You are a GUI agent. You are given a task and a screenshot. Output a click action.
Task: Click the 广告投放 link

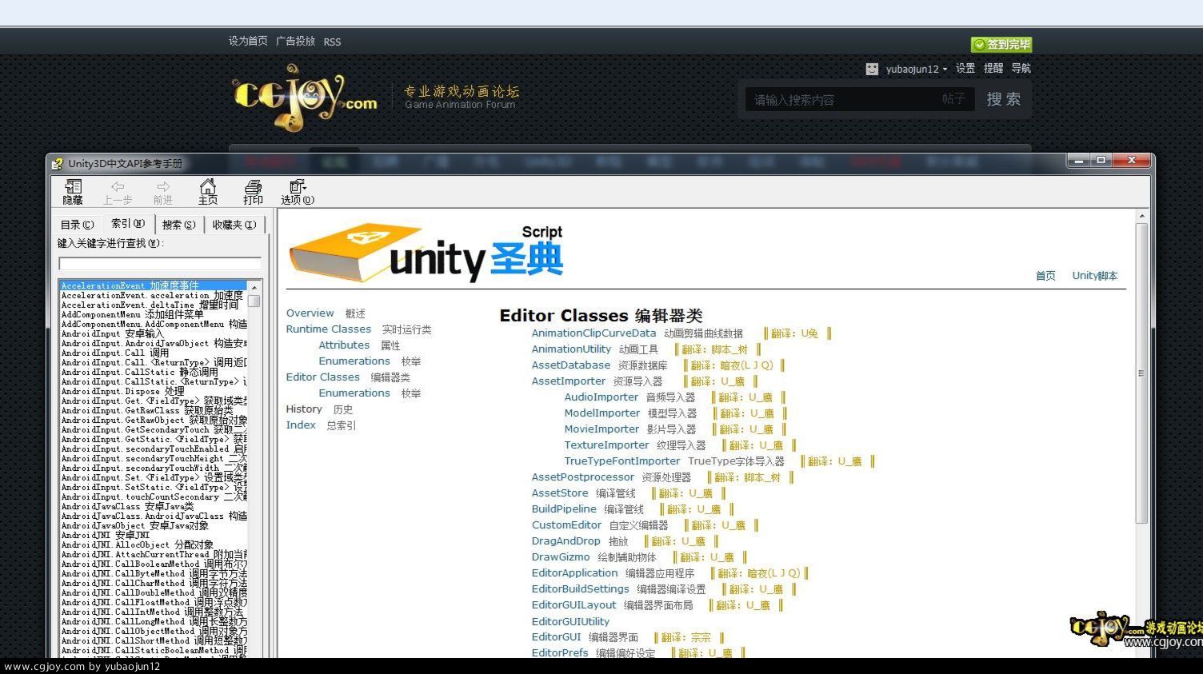click(x=295, y=42)
